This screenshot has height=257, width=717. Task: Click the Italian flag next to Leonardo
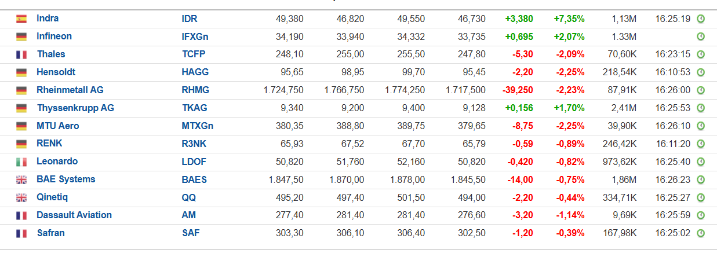[21, 162]
